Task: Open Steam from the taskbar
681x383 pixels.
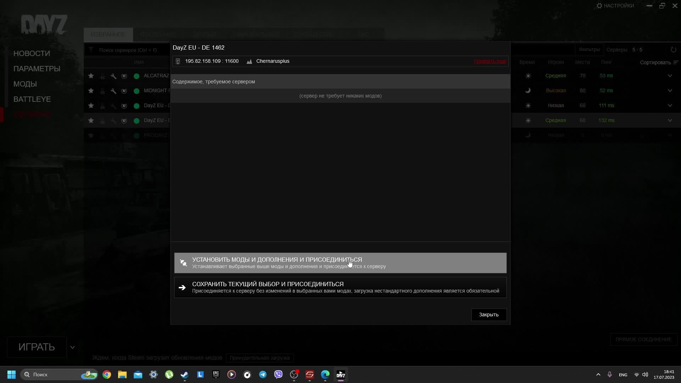Action: click(x=184, y=374)
